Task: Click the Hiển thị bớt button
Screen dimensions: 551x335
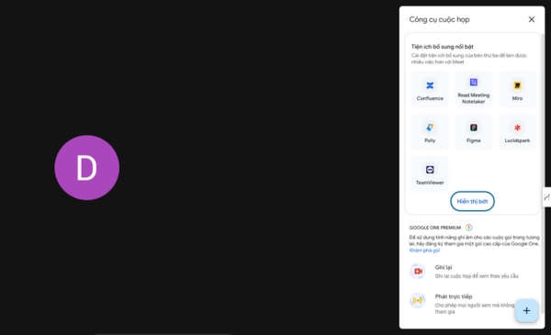Action: tap(472, 201)
